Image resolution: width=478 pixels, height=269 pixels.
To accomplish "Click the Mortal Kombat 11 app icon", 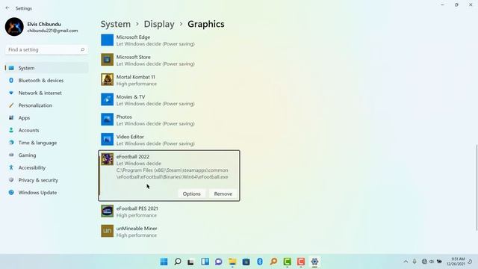I will [x=108, y=80].
